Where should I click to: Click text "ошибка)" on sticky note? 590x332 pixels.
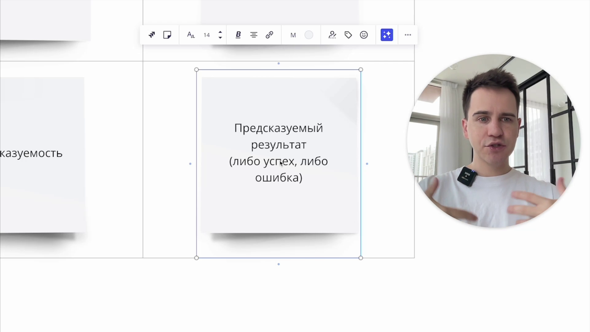click(279, 178)
